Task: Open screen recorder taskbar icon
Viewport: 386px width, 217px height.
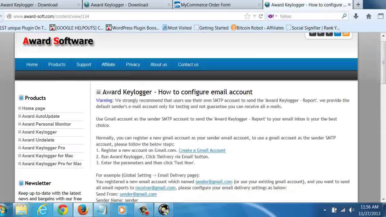Action: (x=144, y=210)
